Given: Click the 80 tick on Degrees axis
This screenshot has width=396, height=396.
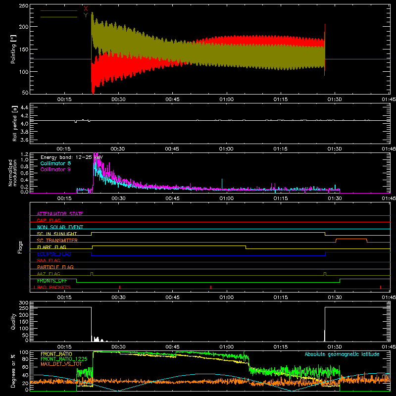Looking at the screenshot, I should point(25,359).
